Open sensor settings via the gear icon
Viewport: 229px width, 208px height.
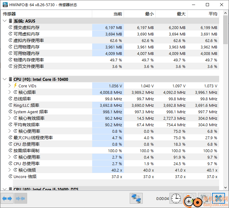(204, 198)
